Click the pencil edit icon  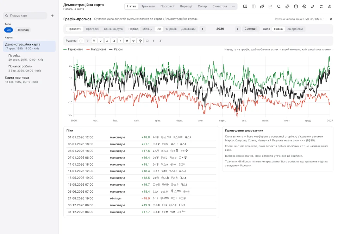313,6
